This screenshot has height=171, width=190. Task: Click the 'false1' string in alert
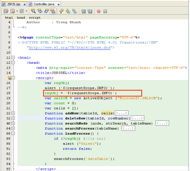pyautogui.click(x=88, y=144)
